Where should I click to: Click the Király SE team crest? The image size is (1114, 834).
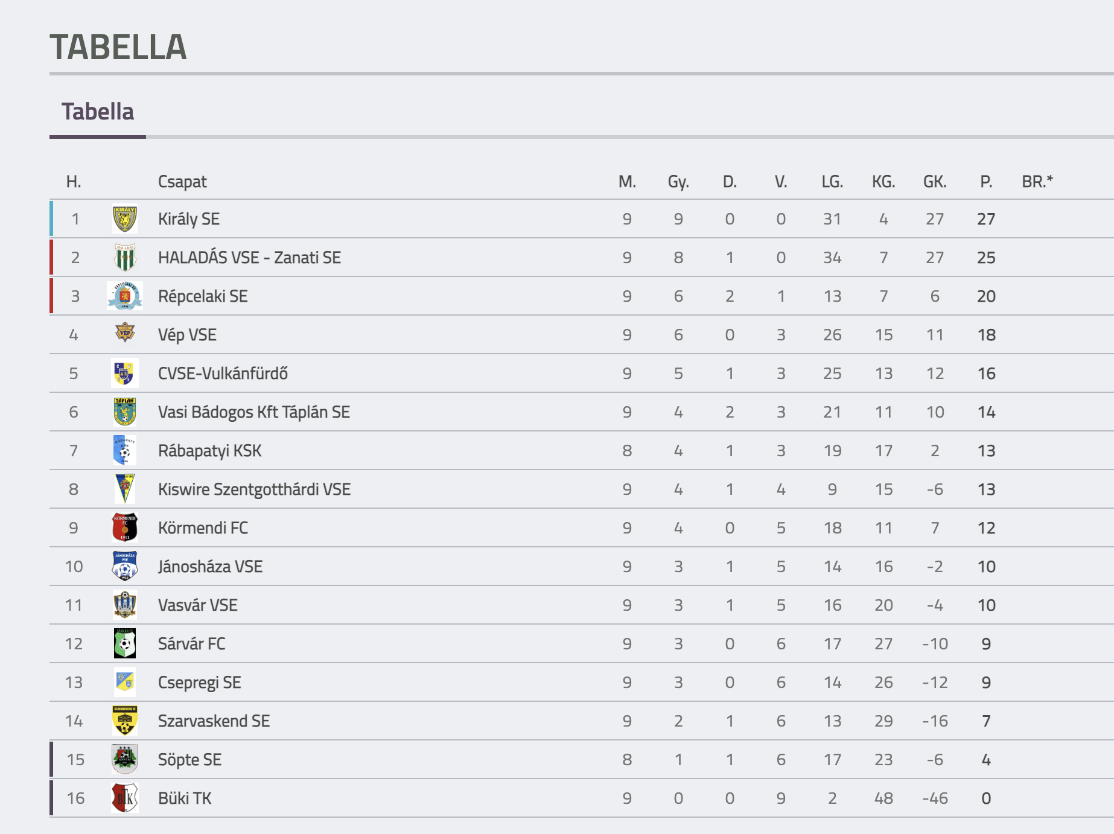click(x=125, y=219)
